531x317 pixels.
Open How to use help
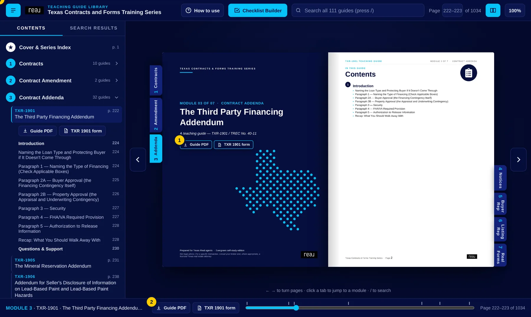coord(202,10)
